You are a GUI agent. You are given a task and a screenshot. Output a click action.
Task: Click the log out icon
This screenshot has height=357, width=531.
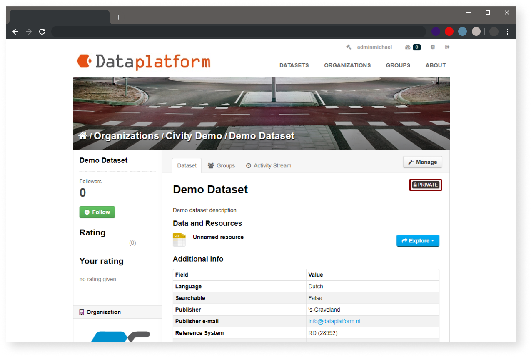447,47
